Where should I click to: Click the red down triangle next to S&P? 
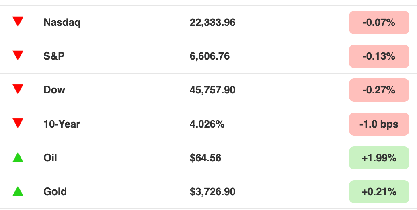point(18,56)
